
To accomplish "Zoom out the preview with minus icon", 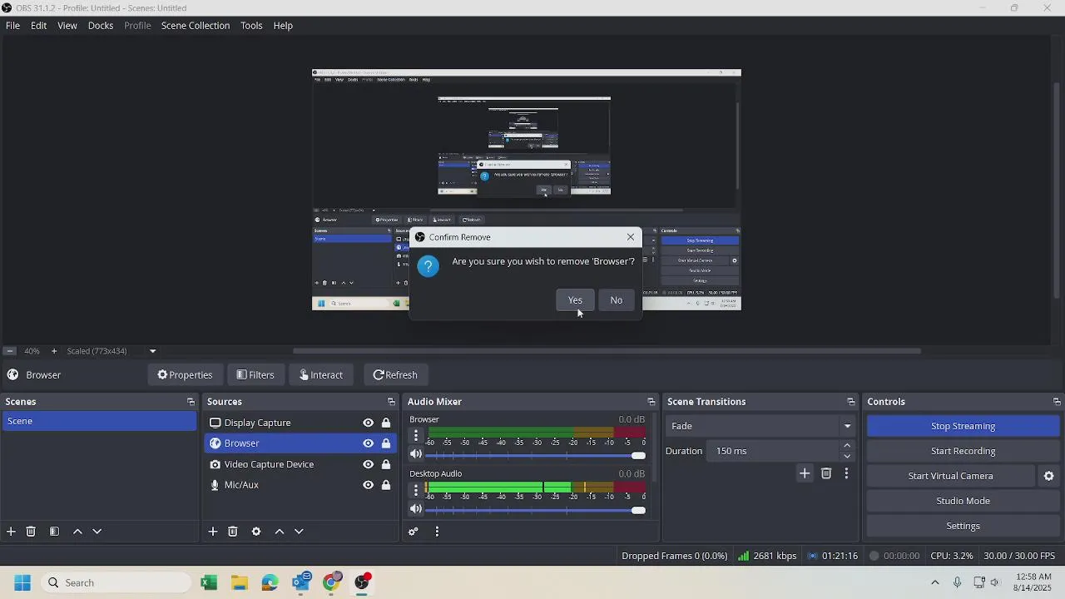I will tap(10, 351).
